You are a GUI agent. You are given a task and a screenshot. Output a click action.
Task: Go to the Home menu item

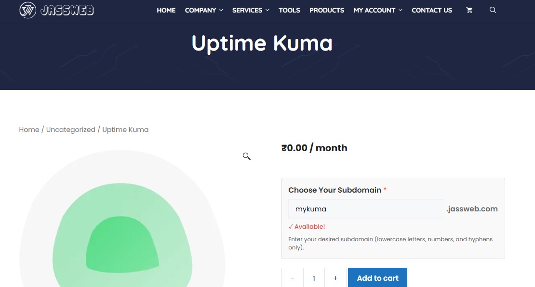tap(166, 10)
